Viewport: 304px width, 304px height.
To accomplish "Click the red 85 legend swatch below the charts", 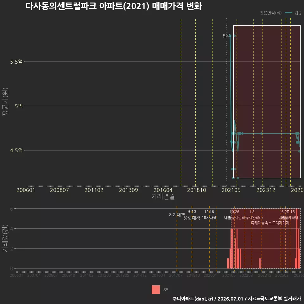I will (156, 289).
